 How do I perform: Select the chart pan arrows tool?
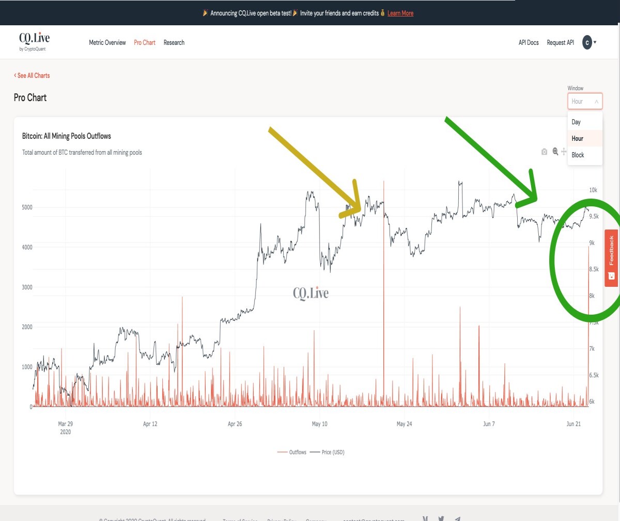coord(564,152)
